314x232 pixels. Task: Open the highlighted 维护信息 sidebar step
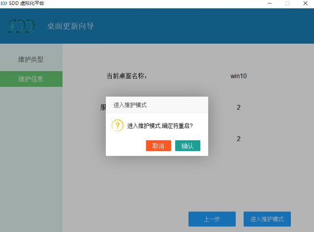click(x=31, y=79)
